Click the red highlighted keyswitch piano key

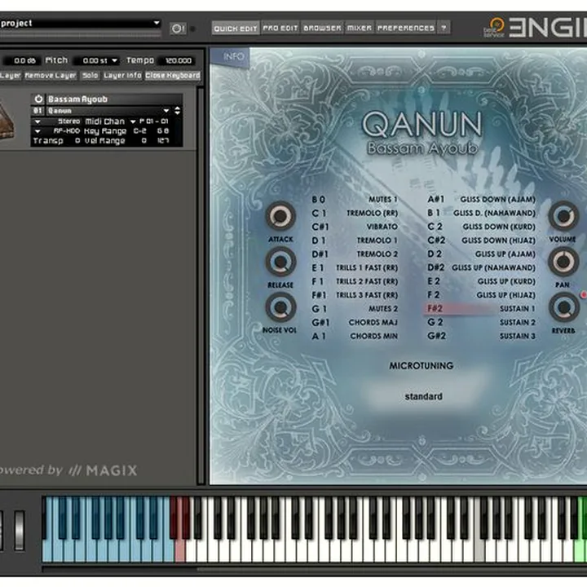(179, 550)
